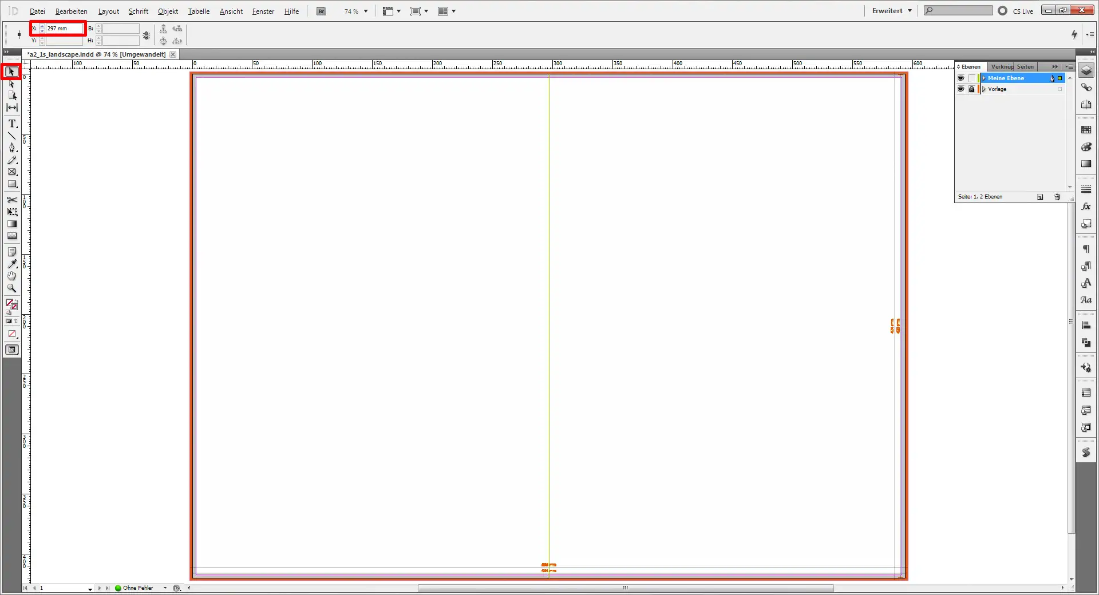Switch to the Seiten tab
Image resolution: width=1099 pixels, height=595 pixels.
(x=1025, y=67)
